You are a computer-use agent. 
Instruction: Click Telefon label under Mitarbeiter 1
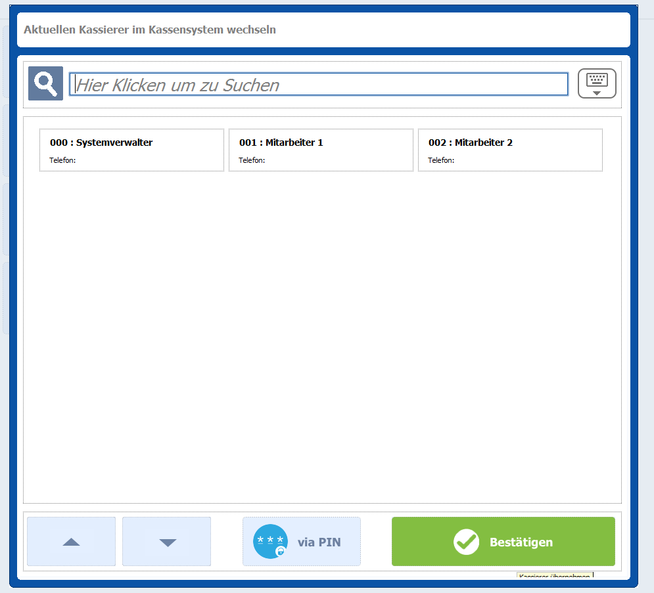click(252, 160)
